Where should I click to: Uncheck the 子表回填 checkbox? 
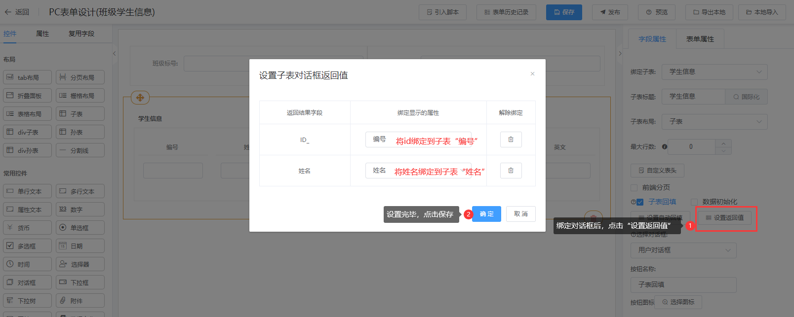point(640,202)
